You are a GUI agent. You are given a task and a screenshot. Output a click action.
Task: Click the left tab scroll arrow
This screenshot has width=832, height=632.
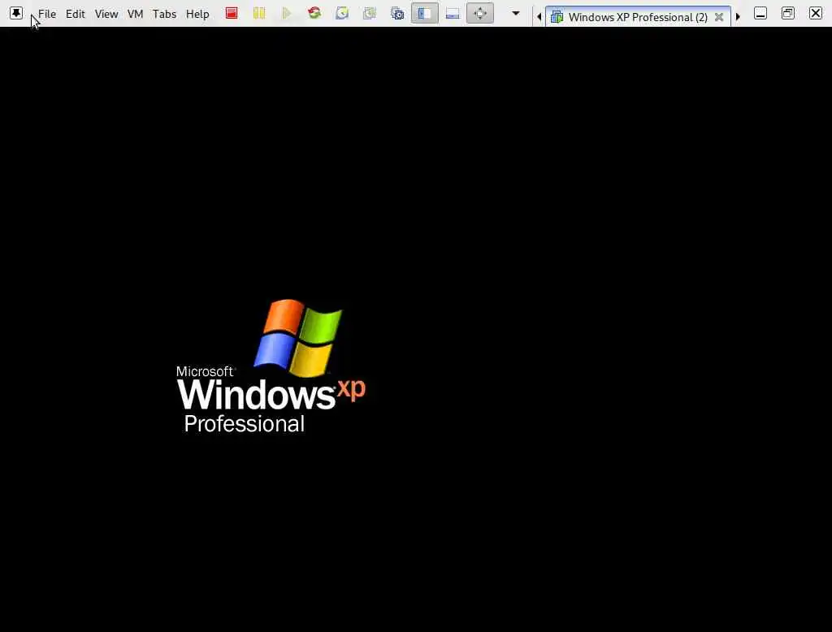pos(539,17)
